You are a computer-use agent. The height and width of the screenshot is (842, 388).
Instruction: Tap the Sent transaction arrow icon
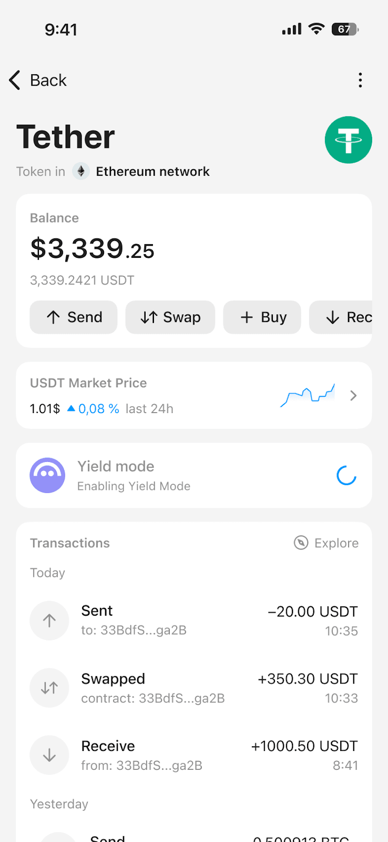pyautogui.click(x=49, y=620)
